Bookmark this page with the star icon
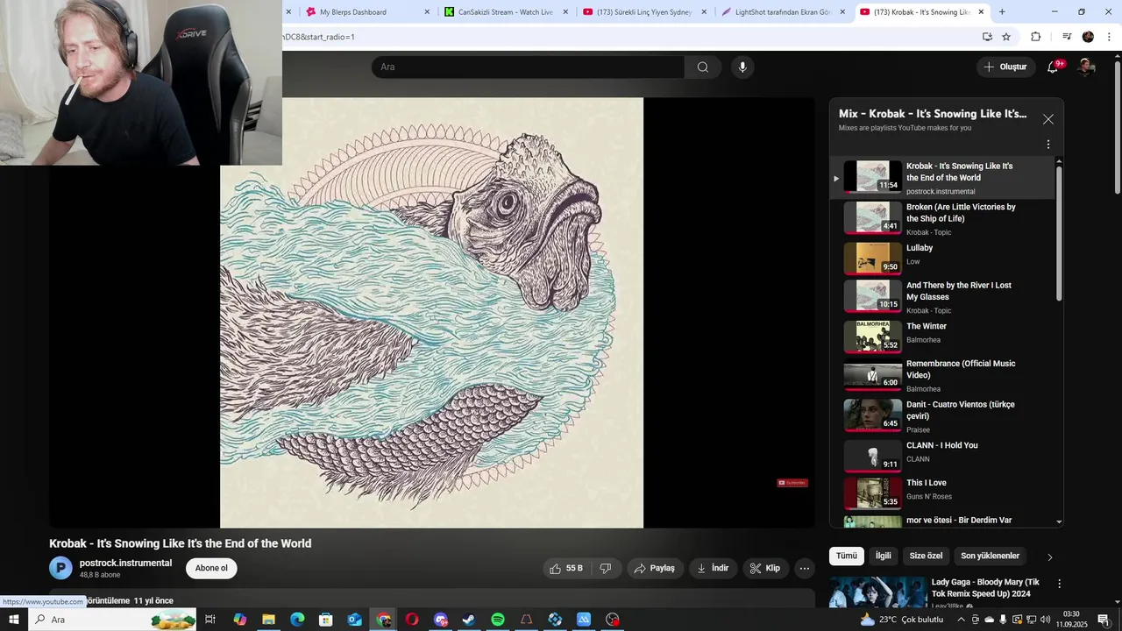This screenshot has width=1122, height=631. click(1006, 37)
